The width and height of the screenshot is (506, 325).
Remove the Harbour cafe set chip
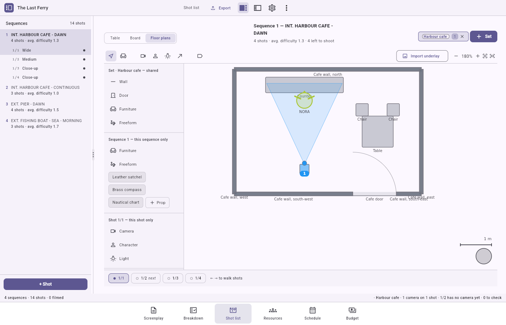462,36
